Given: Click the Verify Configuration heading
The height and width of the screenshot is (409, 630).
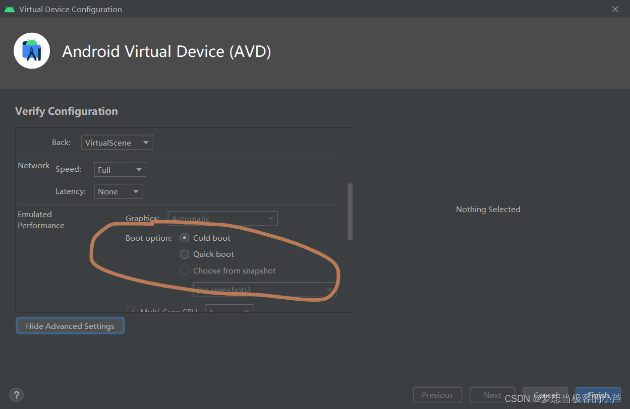Looking at the screenshot, I should (x=67, y=111).
